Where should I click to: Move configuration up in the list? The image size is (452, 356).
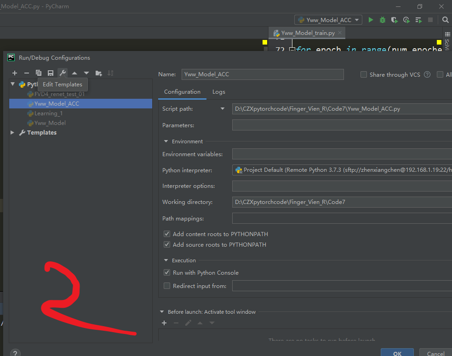pyautogui.click(x=74, y=73)
